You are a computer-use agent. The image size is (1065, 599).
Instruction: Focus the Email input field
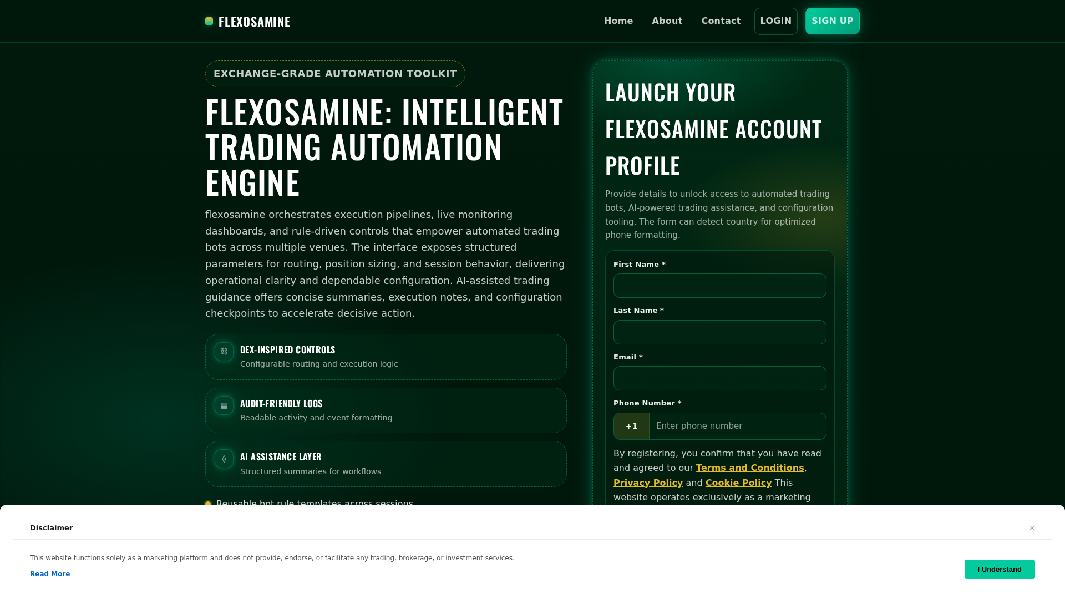click(720, 378)
